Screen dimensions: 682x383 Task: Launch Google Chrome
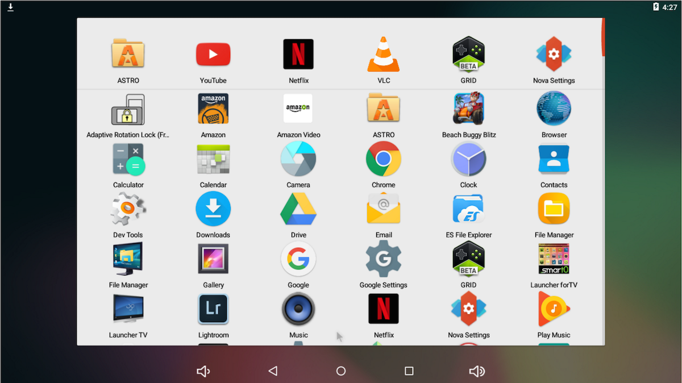pos(384,159)
